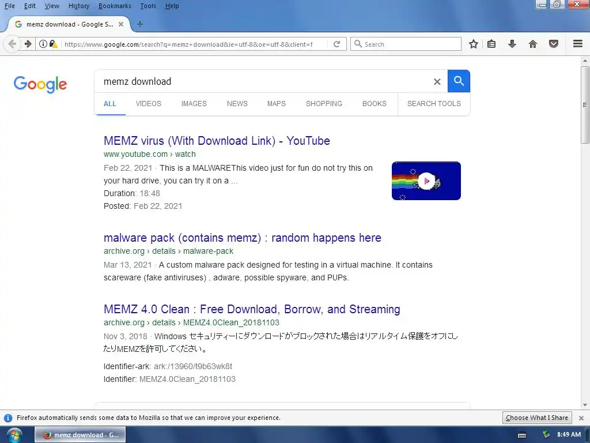Select the ALL results tab
Image resolution: width=590 pixels, height=443 pixels.
point(110,104)
